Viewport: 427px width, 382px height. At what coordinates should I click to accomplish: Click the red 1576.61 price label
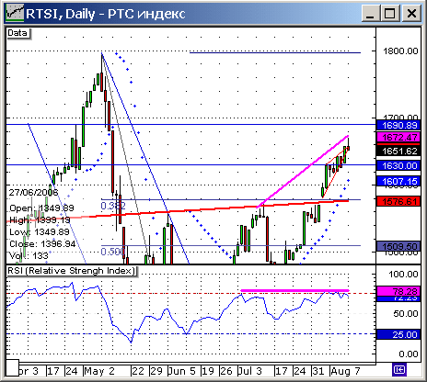tap(398, 201)
